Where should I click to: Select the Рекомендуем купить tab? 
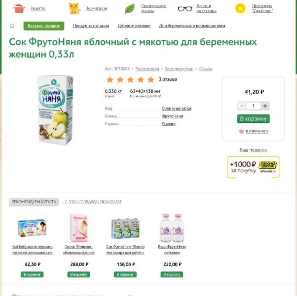click(34, 202)
